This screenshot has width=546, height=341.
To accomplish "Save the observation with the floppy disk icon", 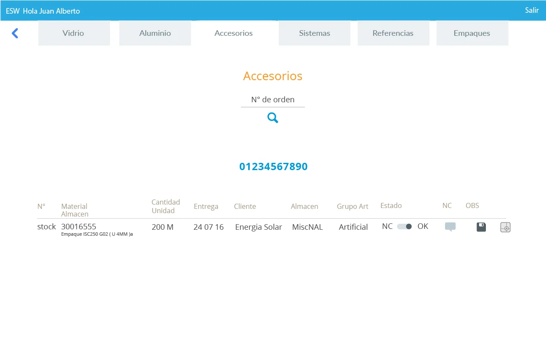I will click(481, 227).
